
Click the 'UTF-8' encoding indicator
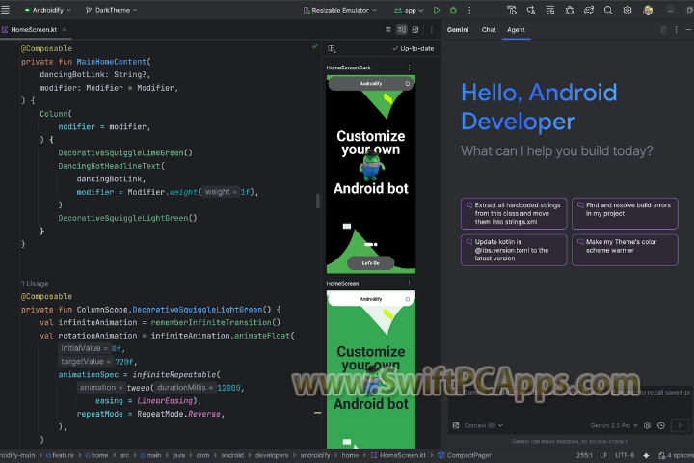(x=625, y=455)
